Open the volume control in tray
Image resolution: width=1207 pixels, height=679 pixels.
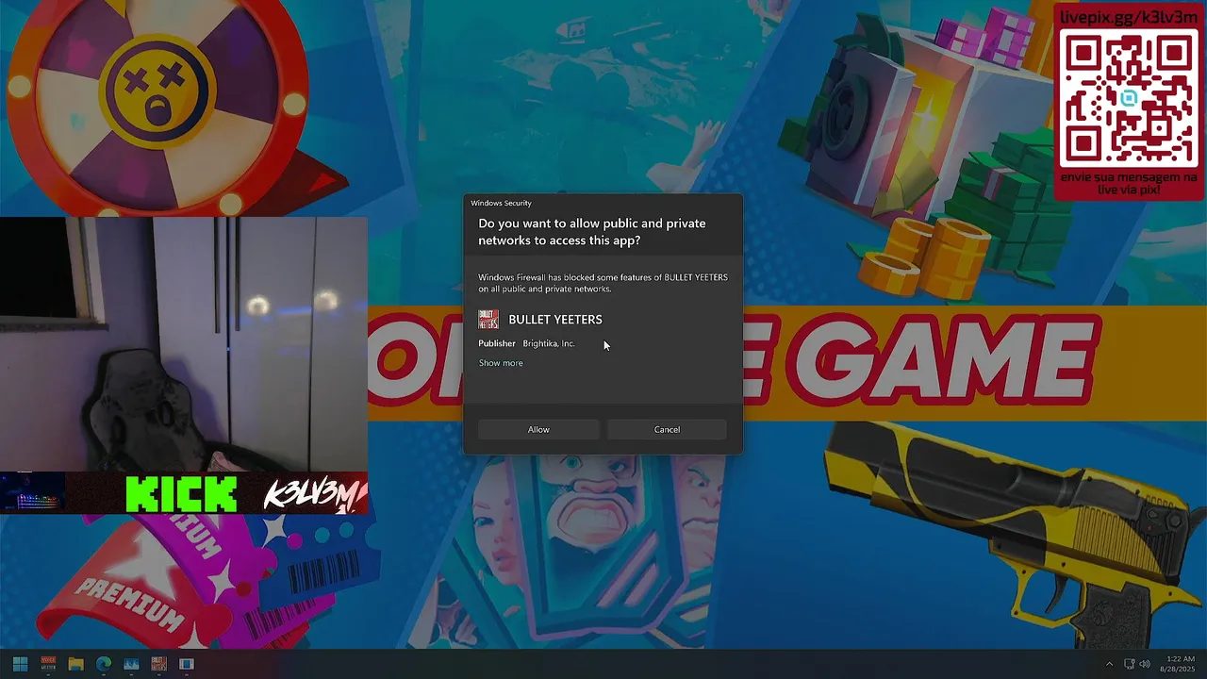tap(1144, 664)
